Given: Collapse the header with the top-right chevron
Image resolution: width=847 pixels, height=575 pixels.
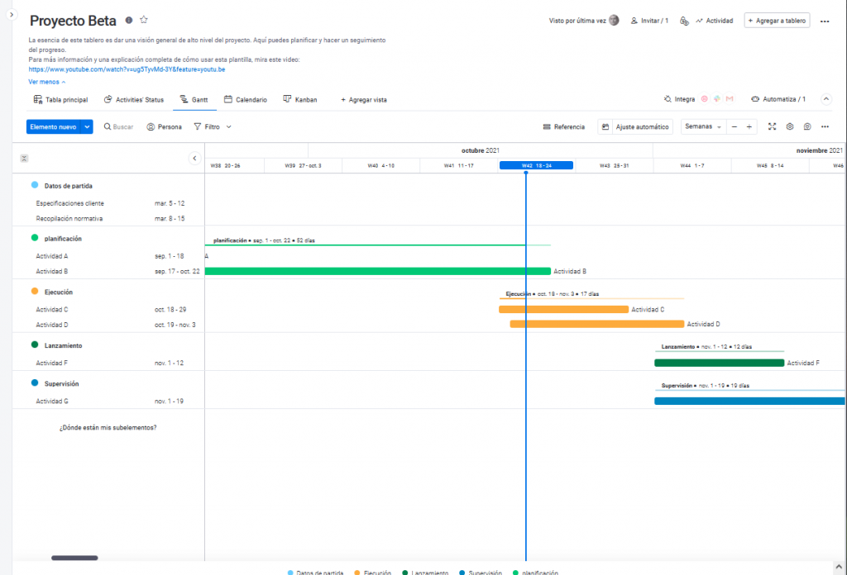Looking at the screenshot, I should 825,99.
